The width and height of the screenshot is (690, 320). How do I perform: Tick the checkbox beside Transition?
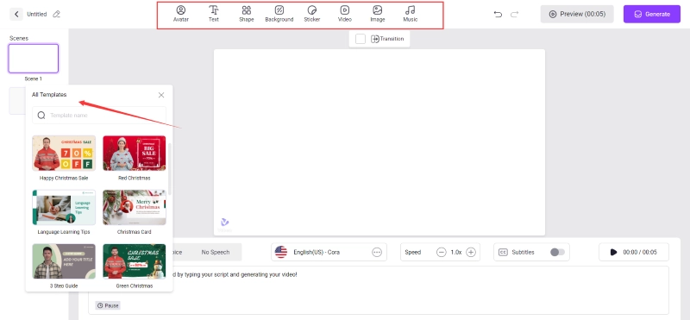tap(361, 39)
